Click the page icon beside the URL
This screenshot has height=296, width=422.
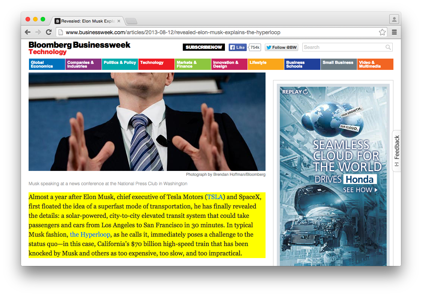61,32
